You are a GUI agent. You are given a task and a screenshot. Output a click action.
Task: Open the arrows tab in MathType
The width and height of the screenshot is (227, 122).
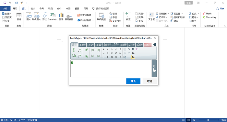(x=90, y=45)
